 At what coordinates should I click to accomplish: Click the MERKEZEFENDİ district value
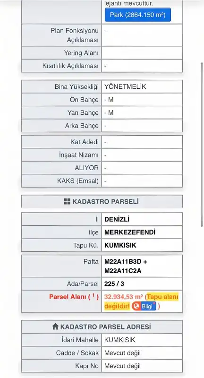point(130,232)
